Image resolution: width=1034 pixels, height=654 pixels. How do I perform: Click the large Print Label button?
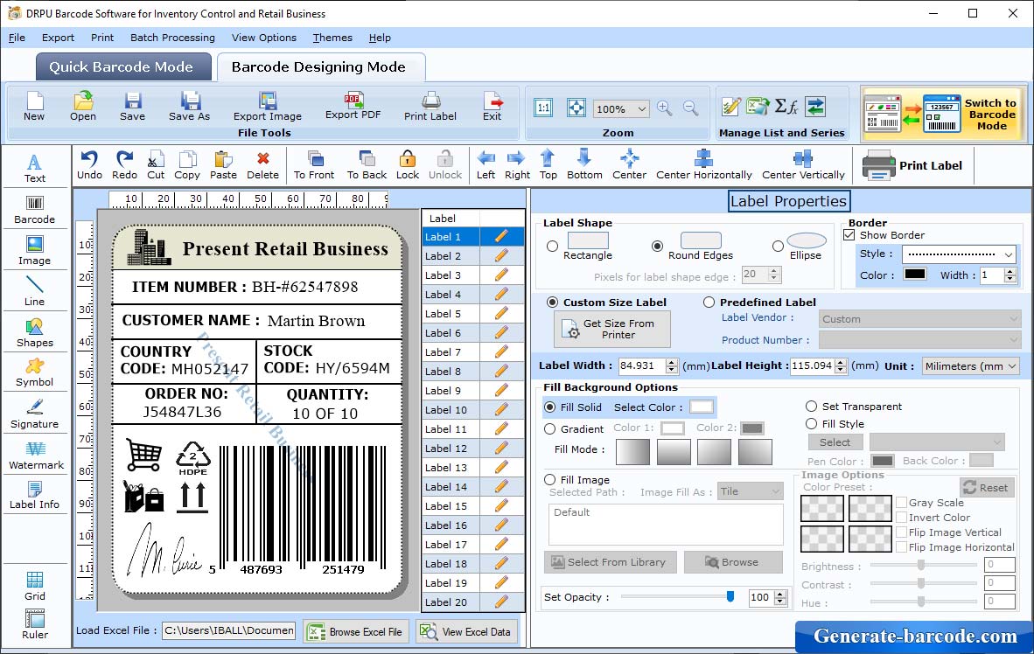(x=912, y=165)
